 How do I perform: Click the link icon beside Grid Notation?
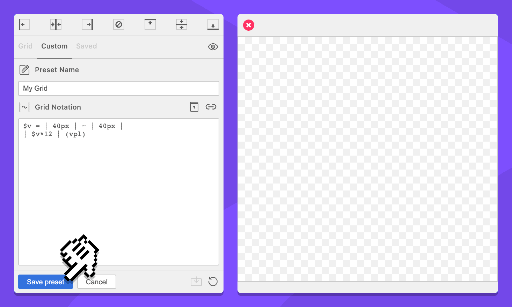click(x=211, y=107)
